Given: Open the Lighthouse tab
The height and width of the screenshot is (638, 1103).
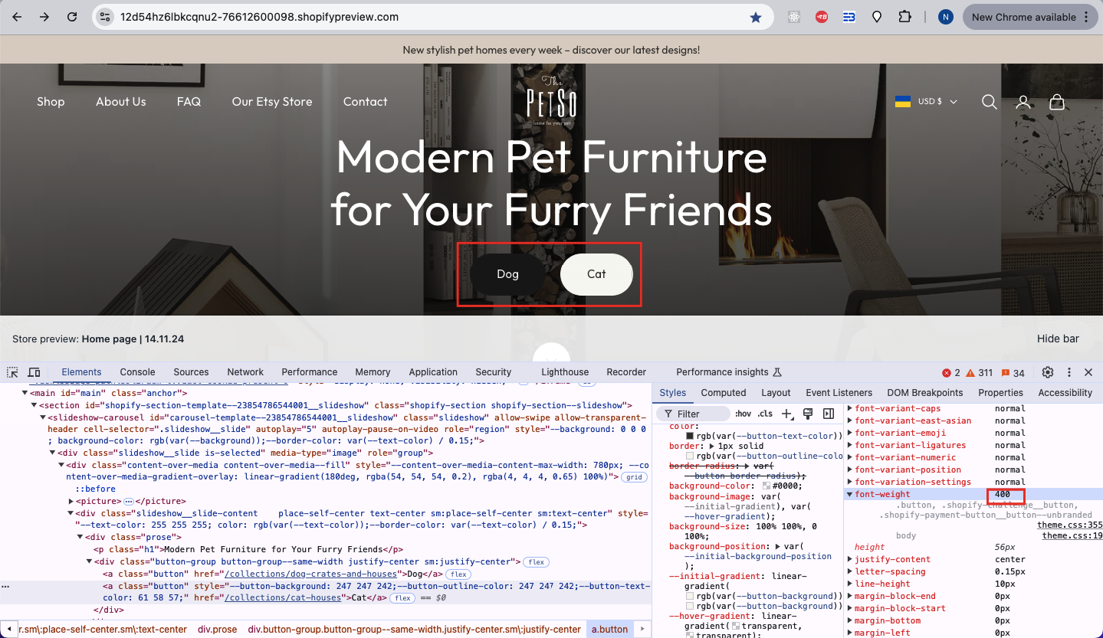Looking at the screenshot, I should point(565,372).
